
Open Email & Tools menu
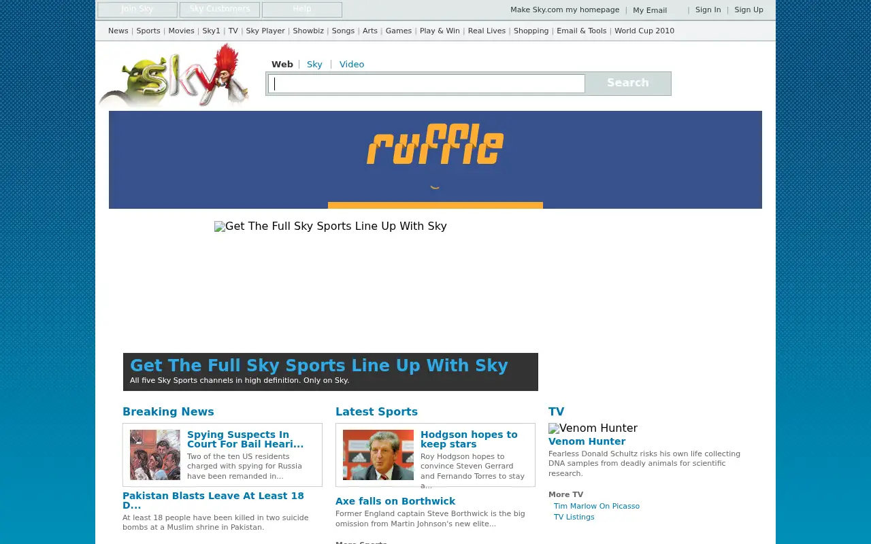click(x=582, y=31)
